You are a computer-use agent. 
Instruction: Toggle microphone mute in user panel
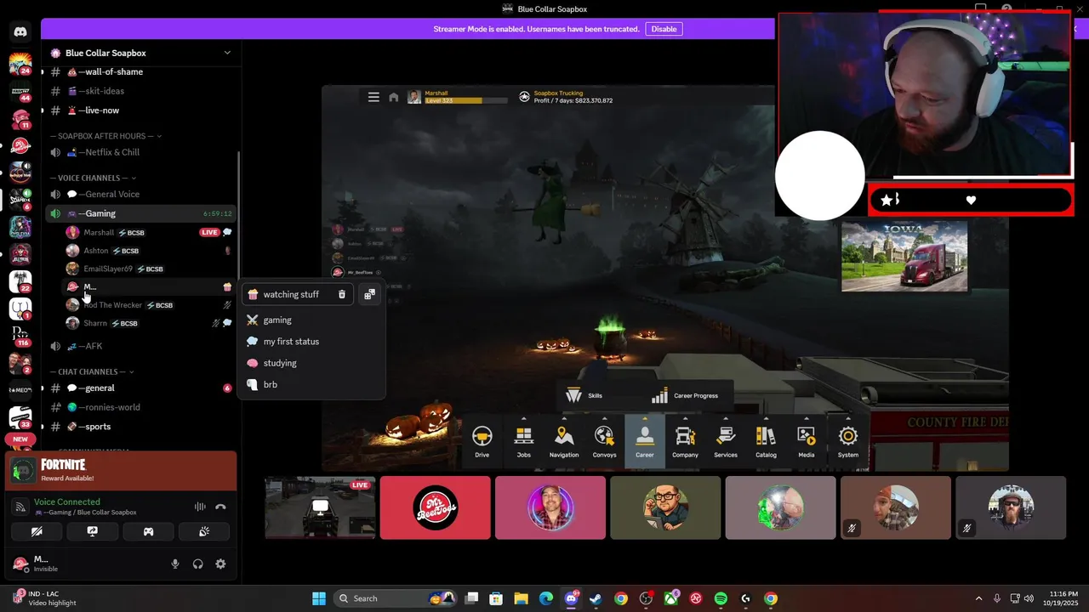(x=175, y=564)
